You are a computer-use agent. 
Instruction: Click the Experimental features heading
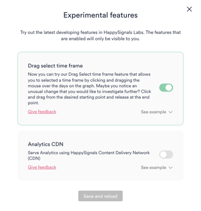coord(101,15)
